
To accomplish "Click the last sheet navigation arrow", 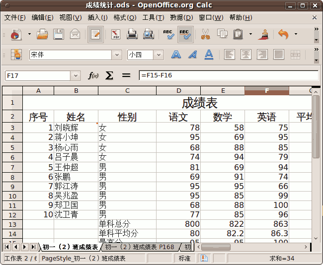I will point(34,247).
